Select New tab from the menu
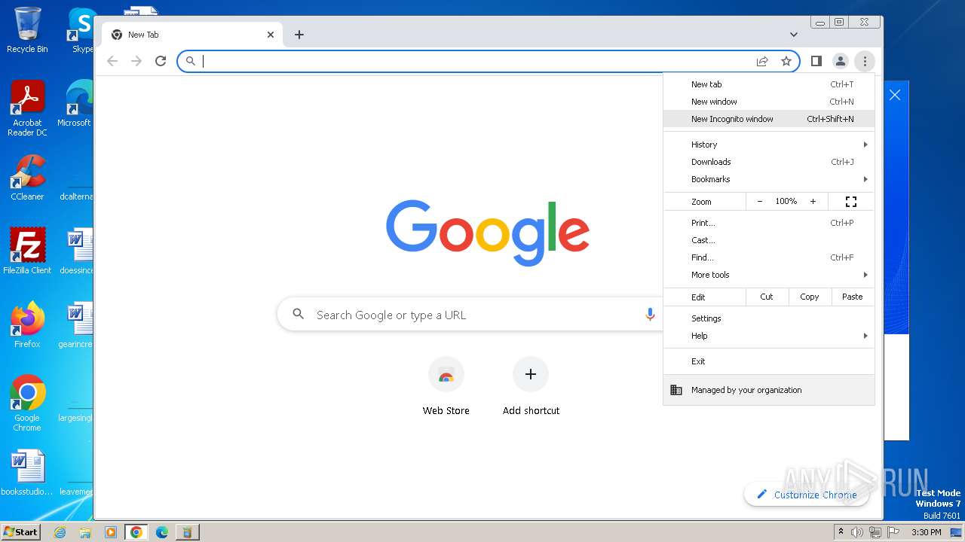This screenshot has width=965, height=542. pos(769,84)
